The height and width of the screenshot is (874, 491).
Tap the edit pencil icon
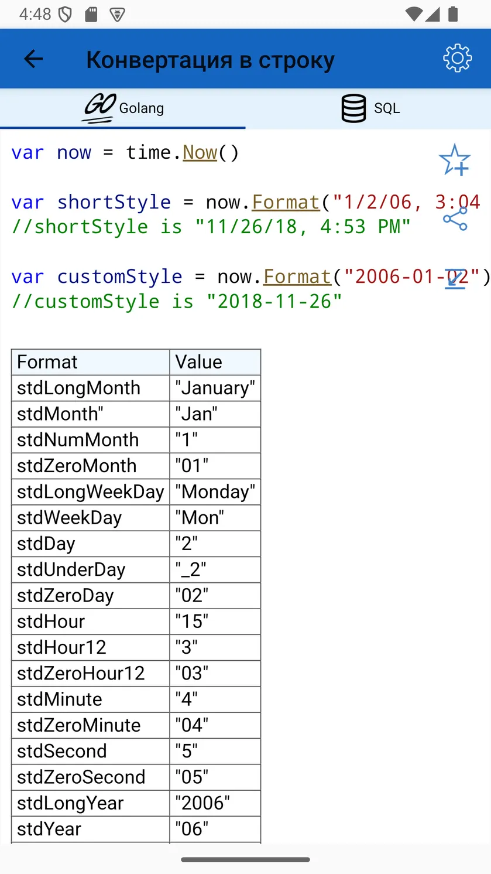point(455,279)
